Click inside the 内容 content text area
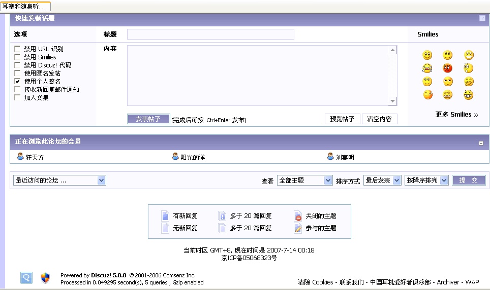Viewport: 490px width, 290px height. tap(258, 76)
